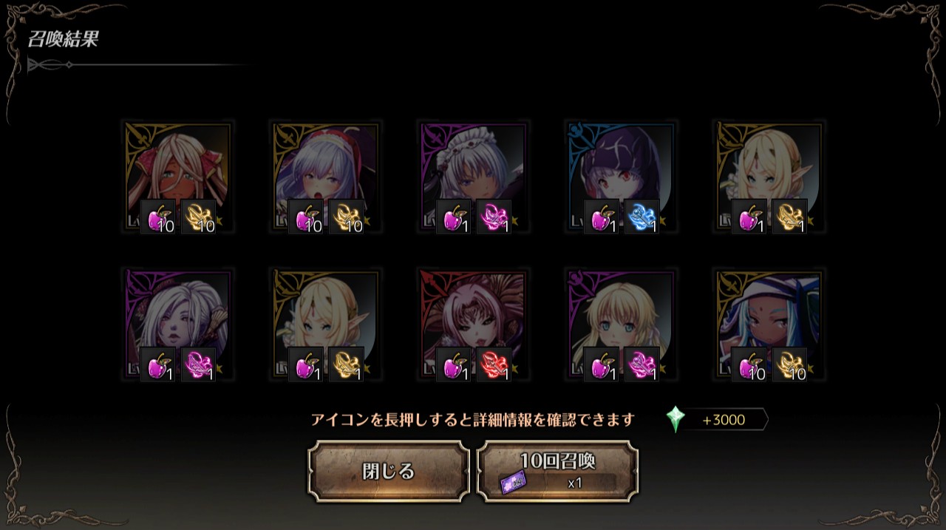Tap gold butterfly x10 on first character

coord(198,217)
